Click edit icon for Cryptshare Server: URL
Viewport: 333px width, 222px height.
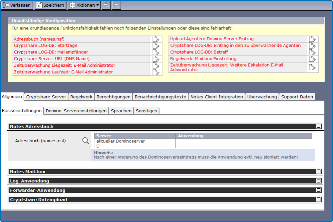tap(156, 59)
